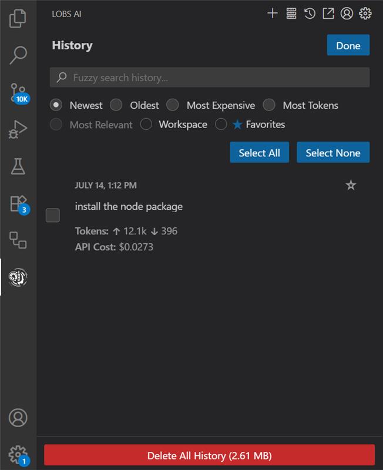Screen dimensions: 383x470
Task: Pop out panel with open-in-editor icon
Action: 328,14
